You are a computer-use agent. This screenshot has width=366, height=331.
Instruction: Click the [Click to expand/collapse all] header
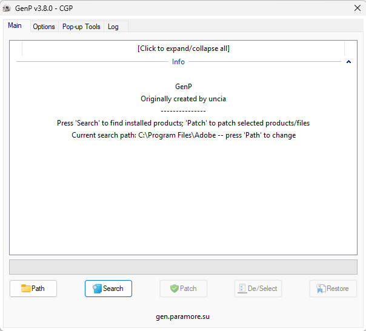[183, 48]
